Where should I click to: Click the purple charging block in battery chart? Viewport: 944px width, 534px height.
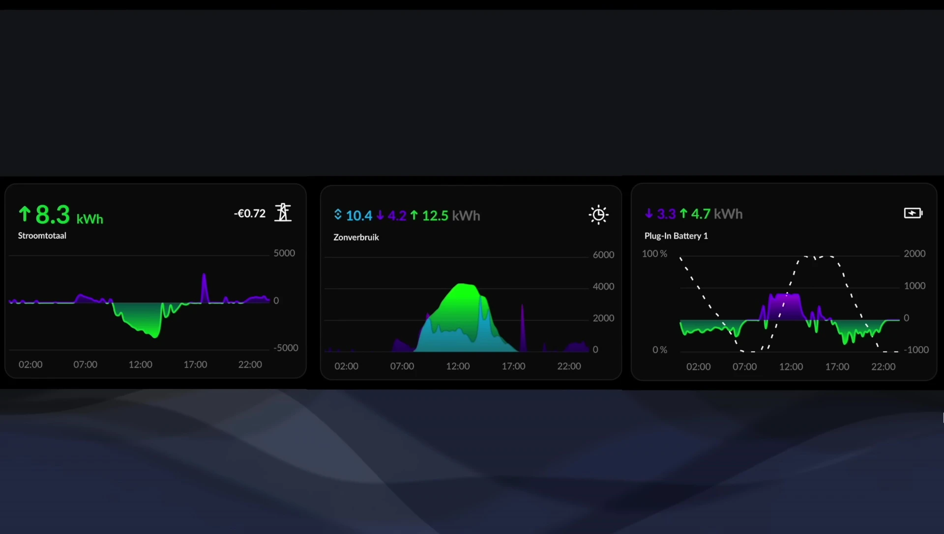(785, 307)
